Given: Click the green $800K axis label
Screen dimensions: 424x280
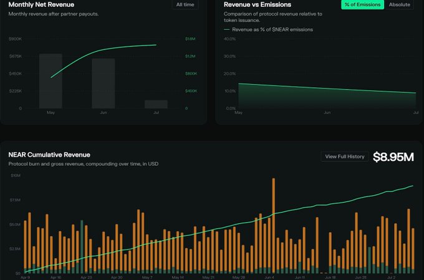Looking at the screenshot, I should click(x=191, y=74).
